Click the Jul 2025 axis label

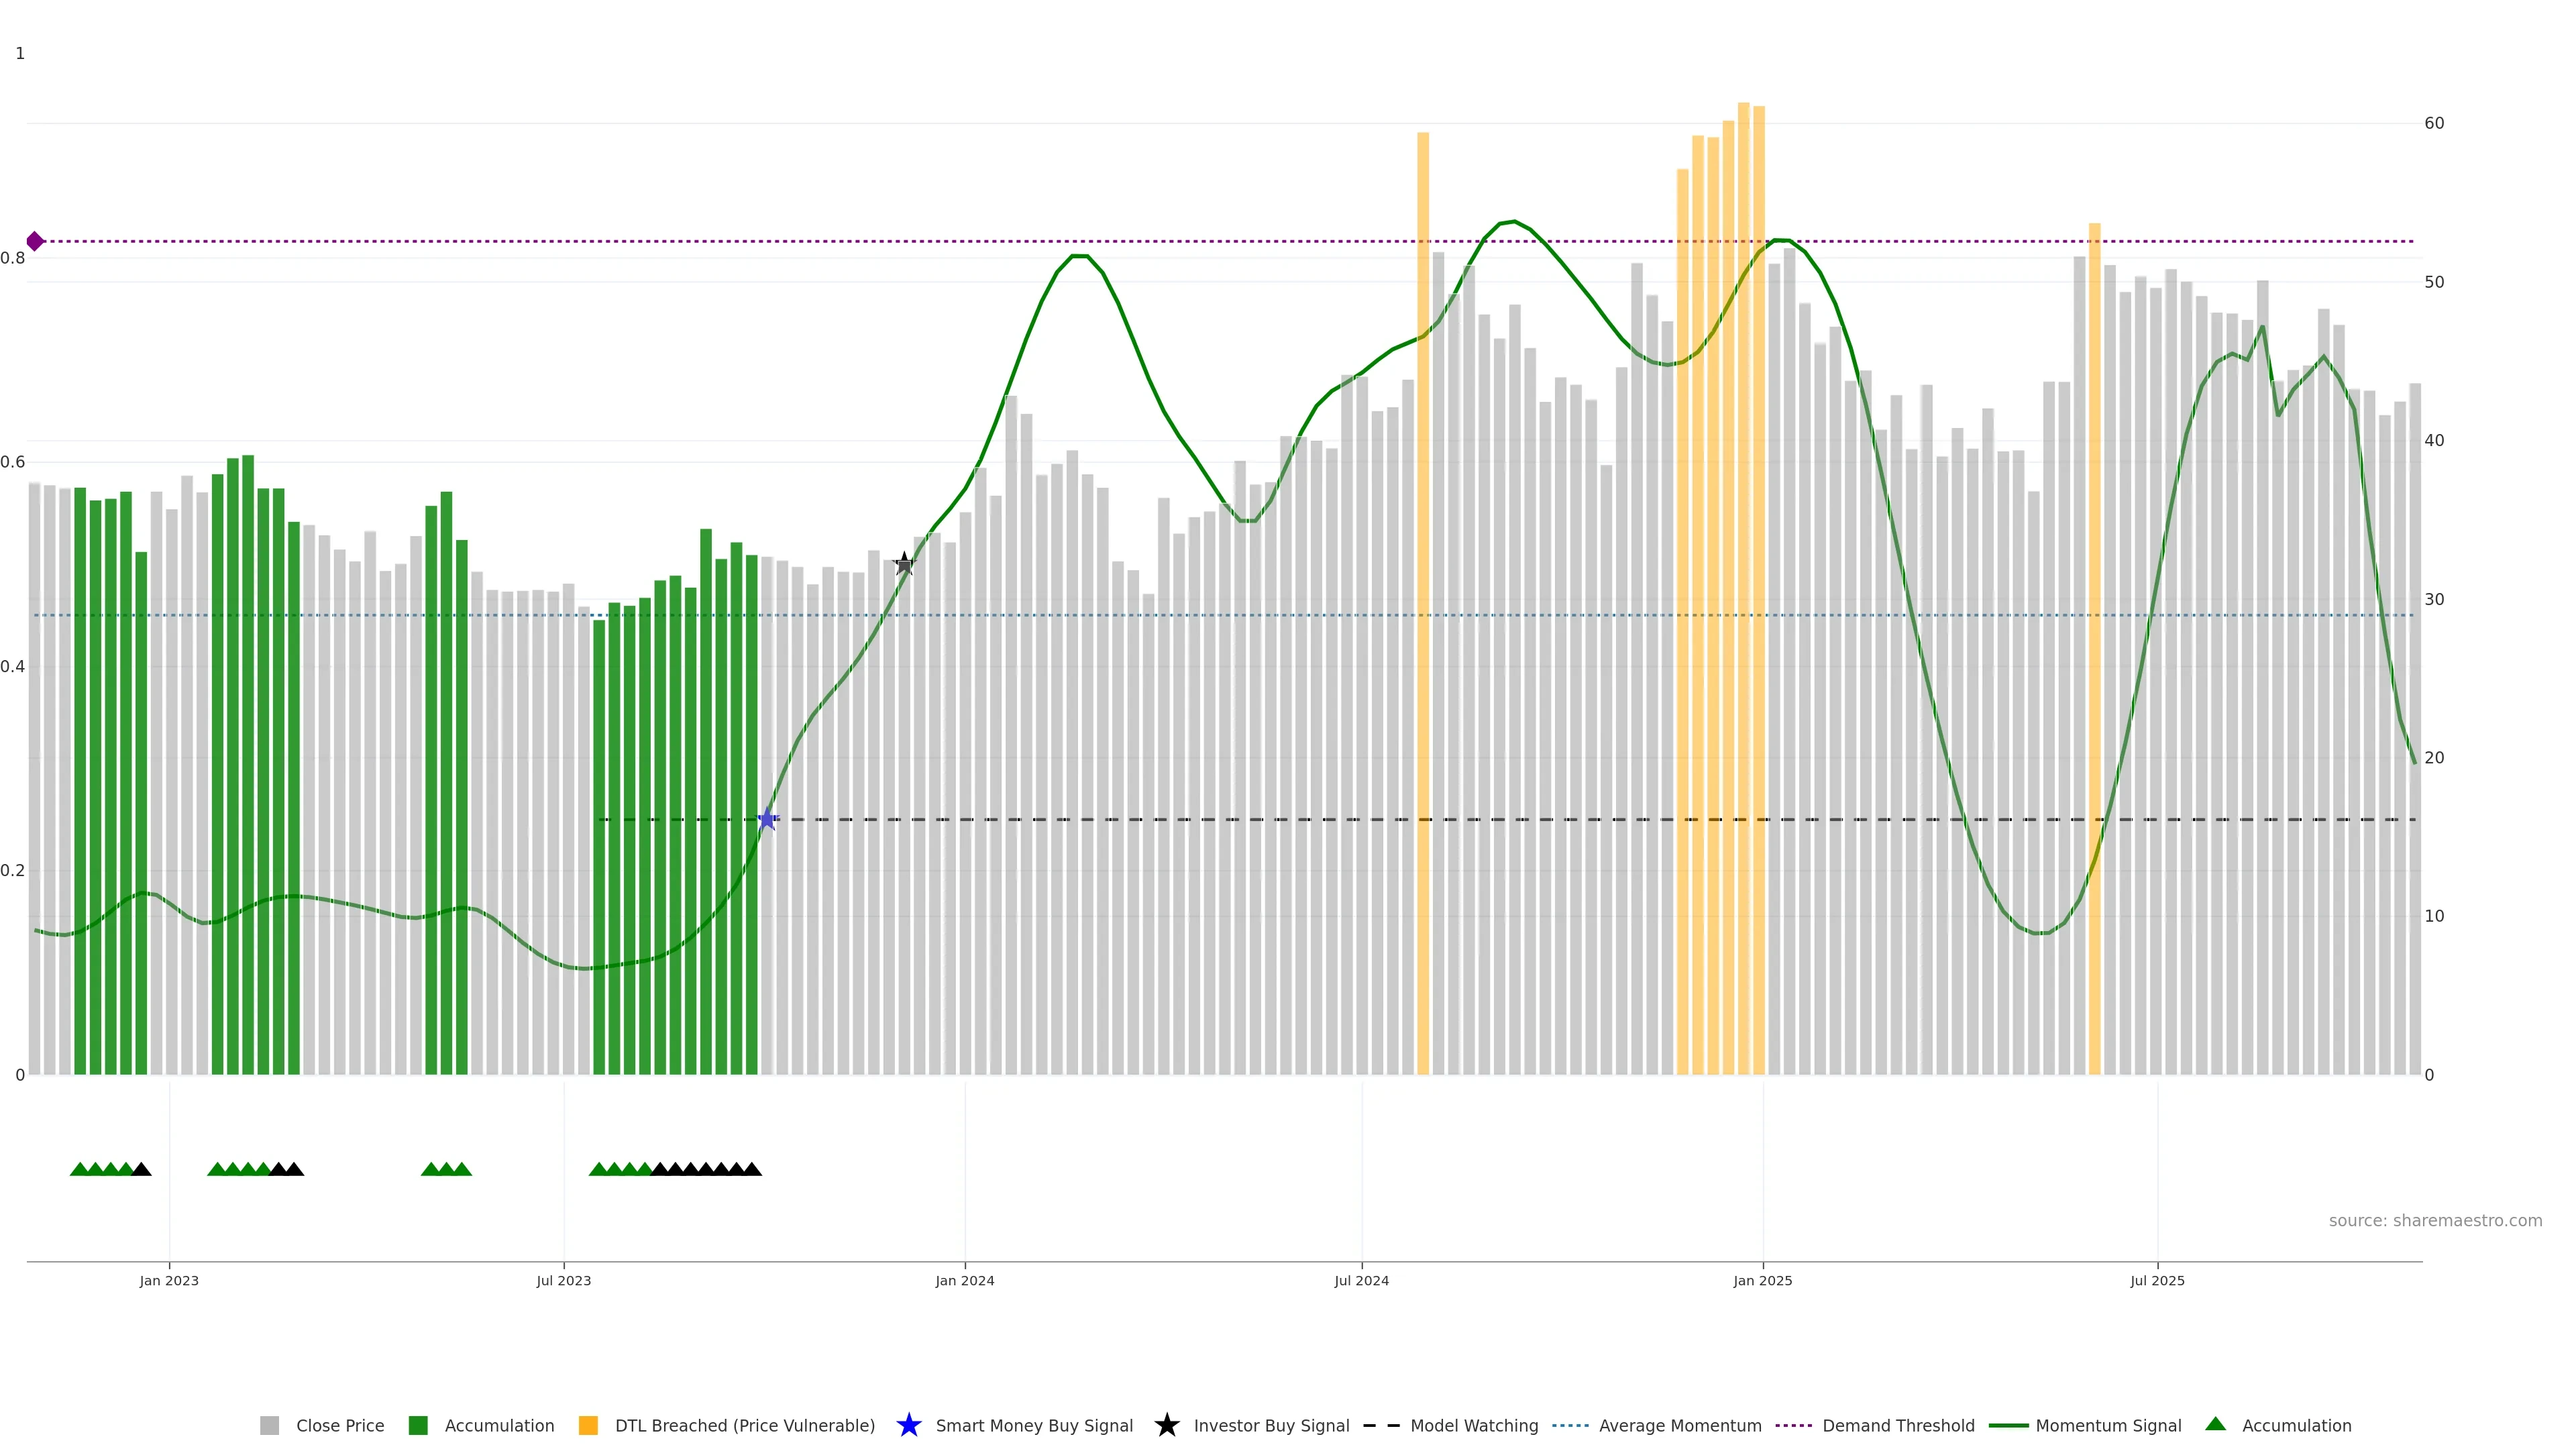point(2157,1280)
